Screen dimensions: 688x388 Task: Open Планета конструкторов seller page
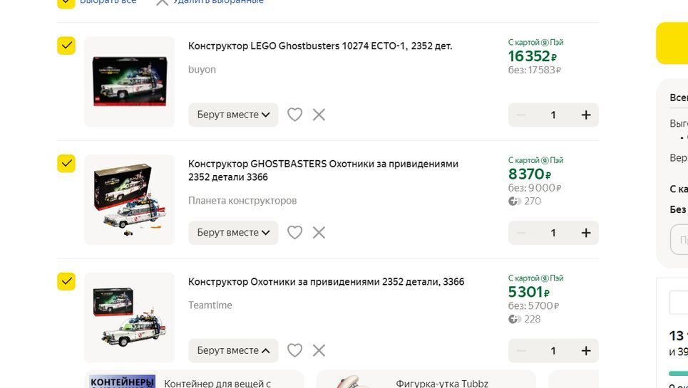tap(242, 201)
